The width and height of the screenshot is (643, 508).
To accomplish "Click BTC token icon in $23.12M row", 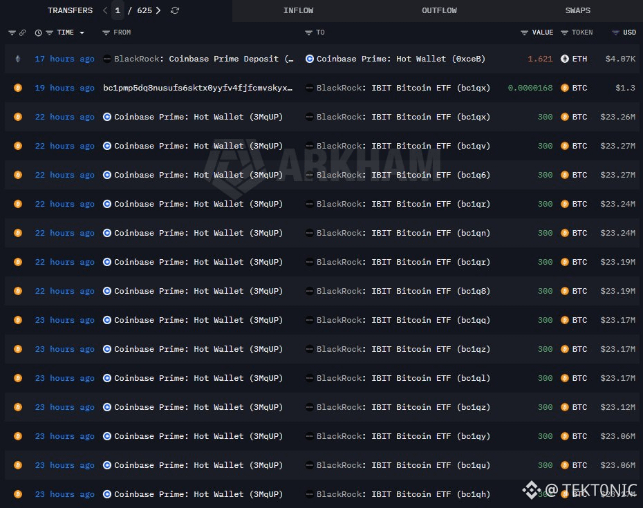I will point(565,407).
